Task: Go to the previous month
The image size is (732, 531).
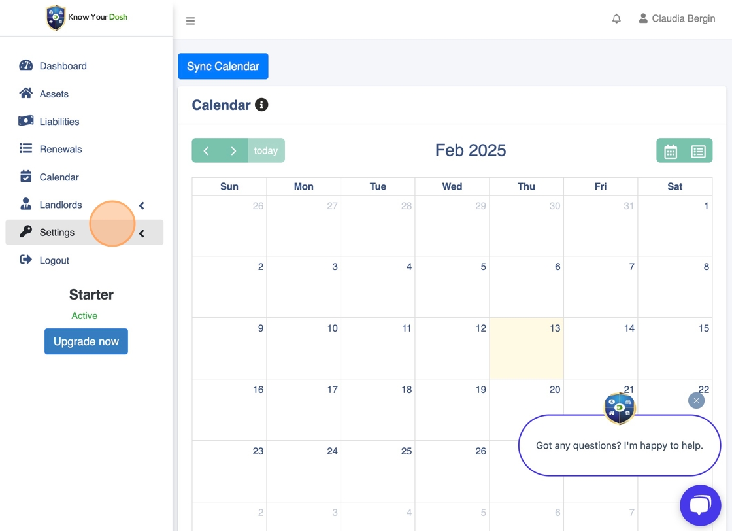Action: tap(206, 151)
